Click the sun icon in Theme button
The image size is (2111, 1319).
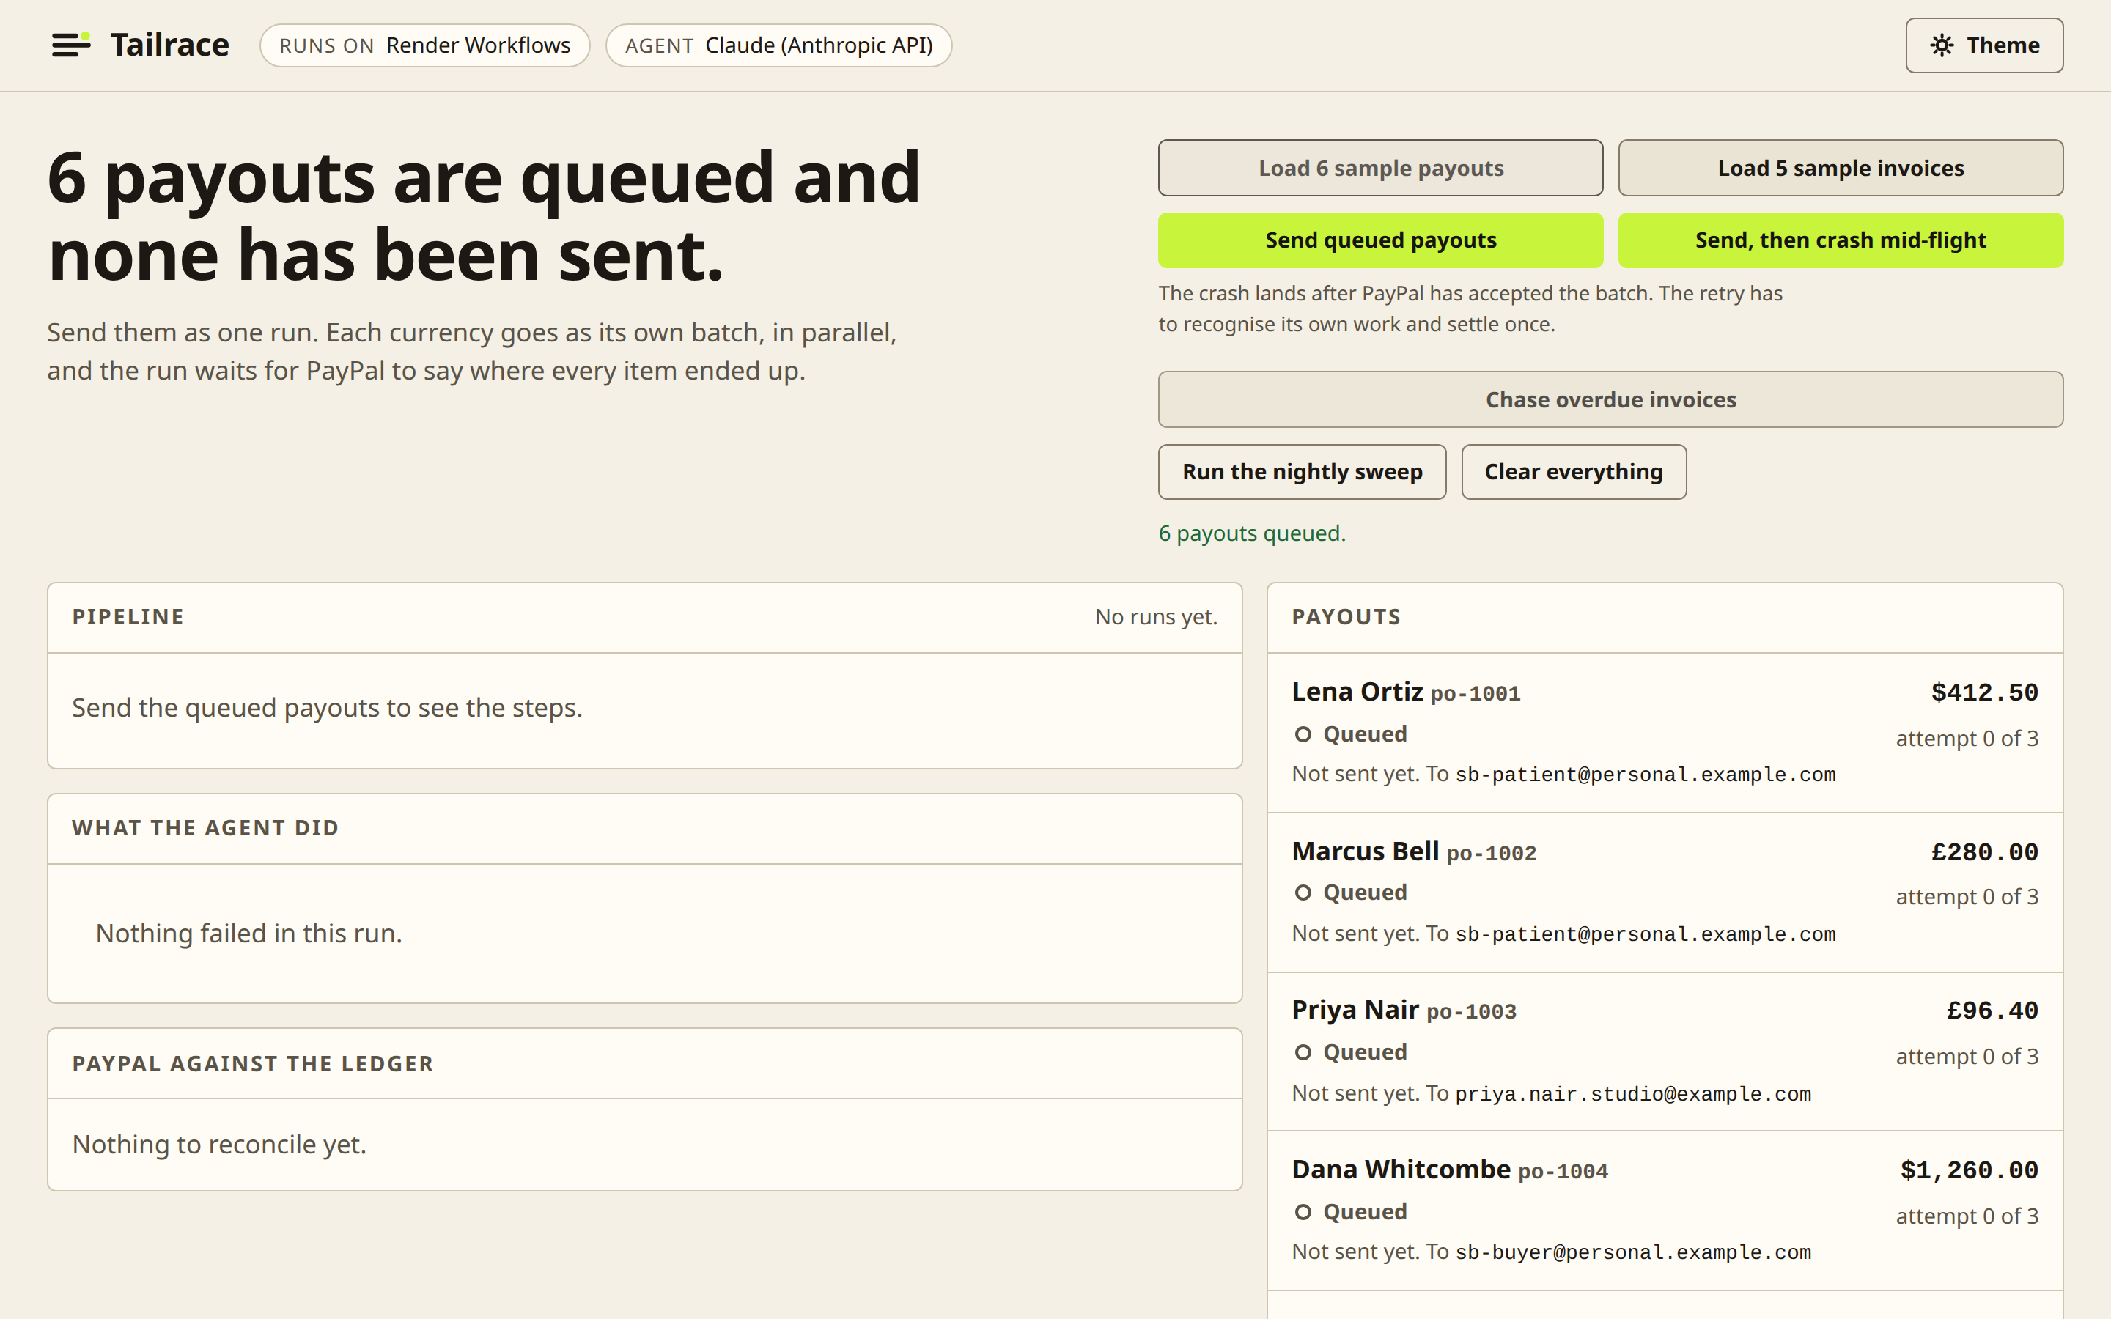click(1941, 45)
